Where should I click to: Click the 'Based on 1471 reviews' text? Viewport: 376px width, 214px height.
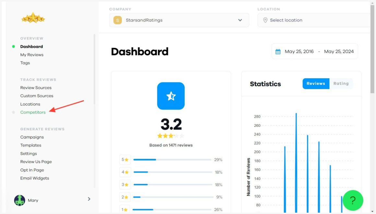pos(171,145)
